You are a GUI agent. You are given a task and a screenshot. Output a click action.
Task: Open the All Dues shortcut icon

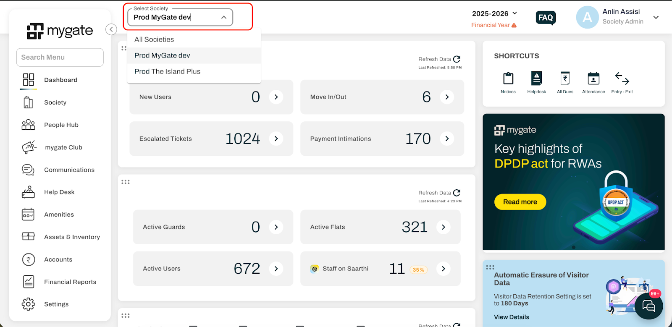point(565,78)
